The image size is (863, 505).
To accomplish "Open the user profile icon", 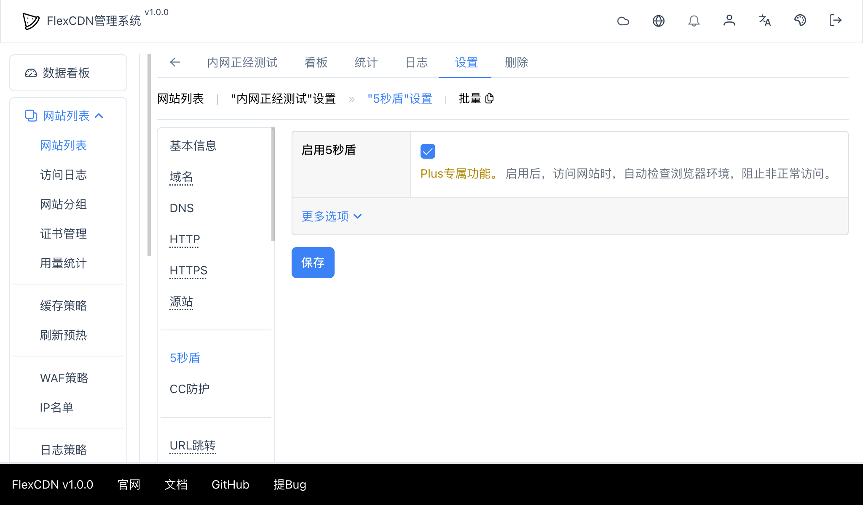I will 729,21.
